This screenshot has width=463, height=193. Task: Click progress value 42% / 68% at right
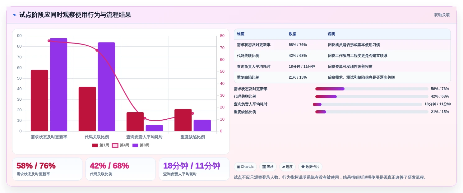[x=440, y=97]
